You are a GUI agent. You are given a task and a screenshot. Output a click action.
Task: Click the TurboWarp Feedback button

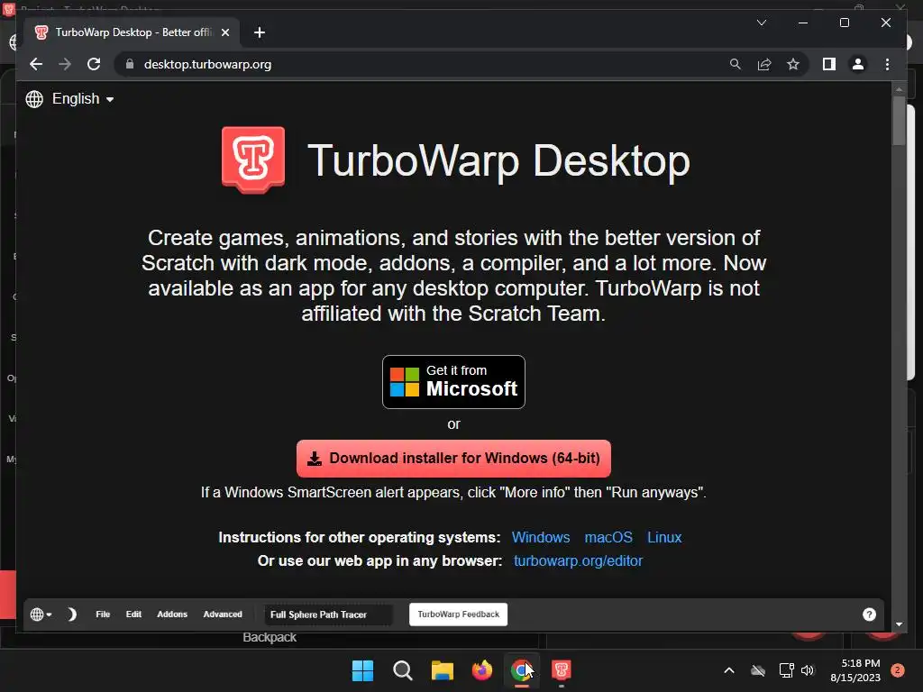coord(458,615)
